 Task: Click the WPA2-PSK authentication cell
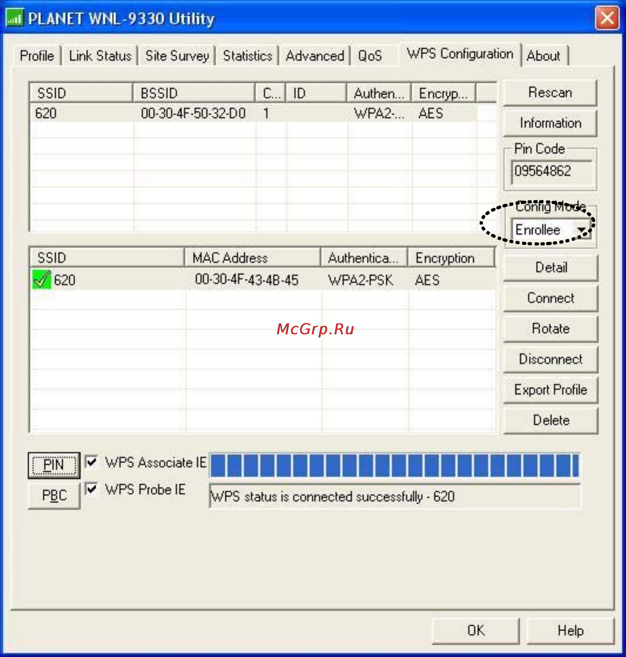tap(361, 280)
